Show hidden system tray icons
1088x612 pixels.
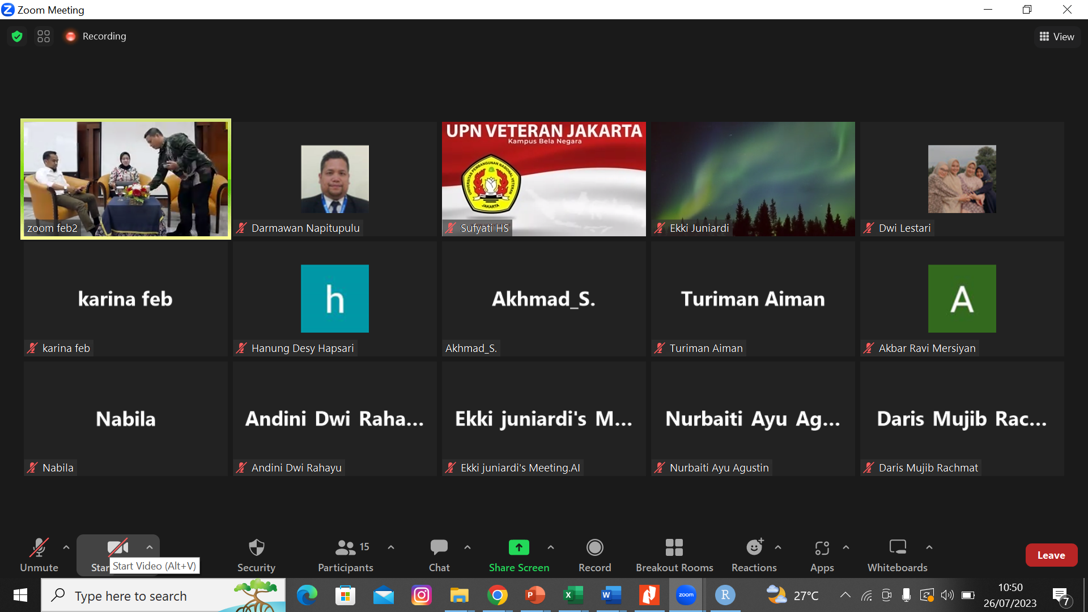(845, 595)
